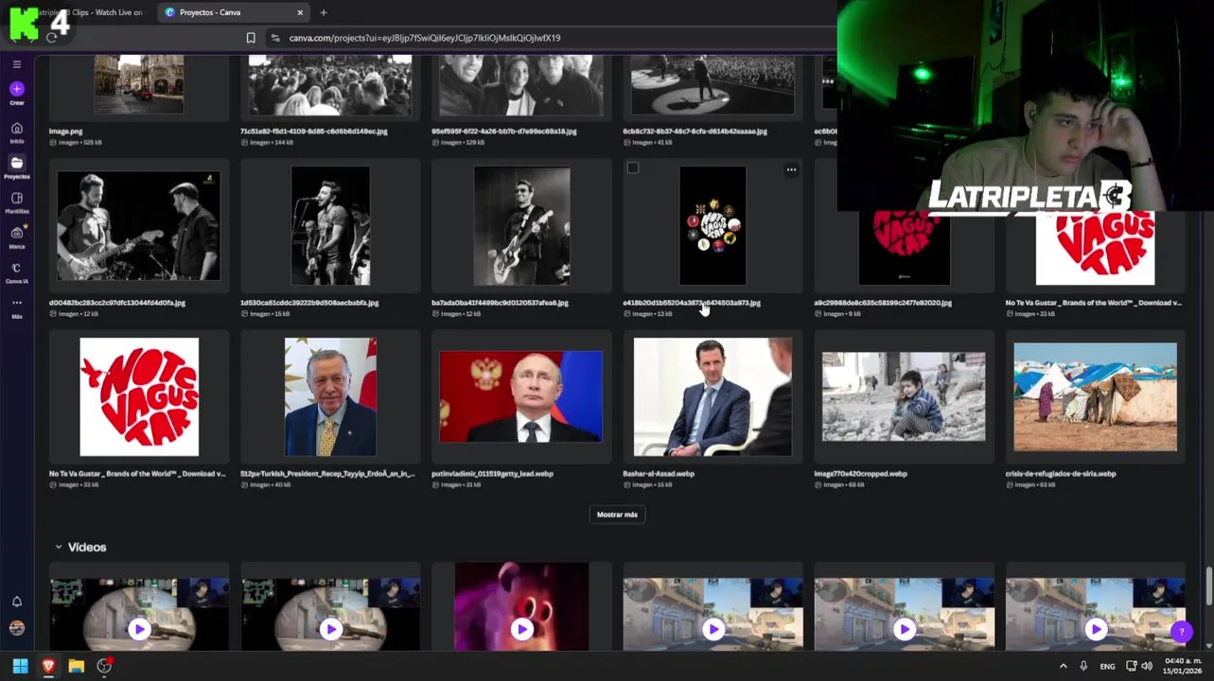This screenshot has width=1214, height=681.
Task: Open the notifications bell in Canva sidebar
Action: [17, 602]
